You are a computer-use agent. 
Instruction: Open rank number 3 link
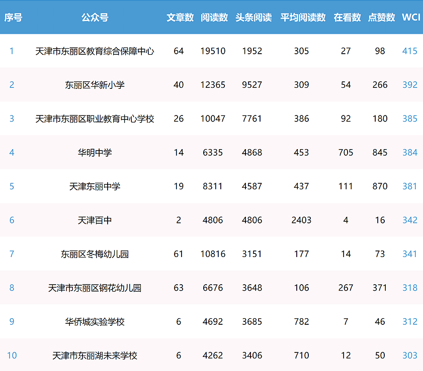(x=12, y=118)
